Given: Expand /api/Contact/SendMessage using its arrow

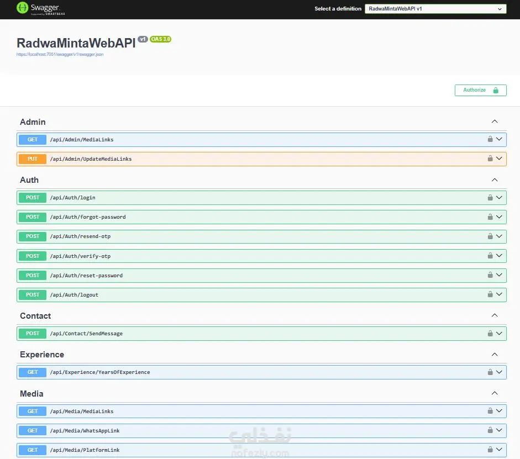Looking at the screenshot, I should pos(499,334).
